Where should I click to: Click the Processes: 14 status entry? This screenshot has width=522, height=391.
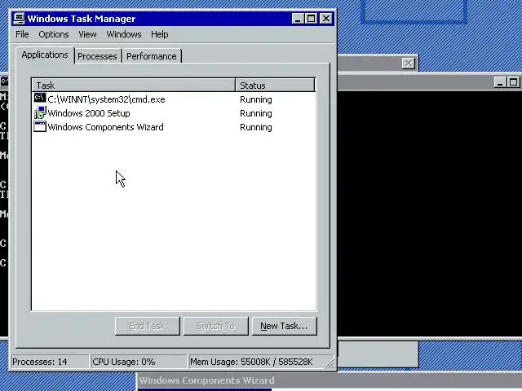[x=50, y=362]
